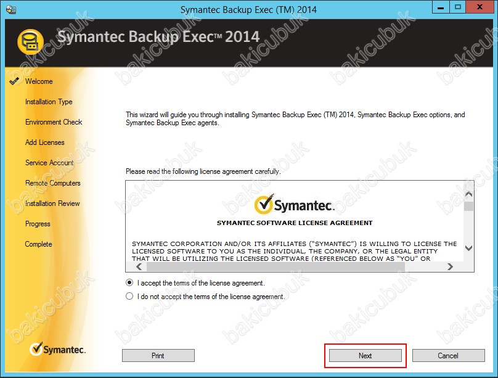Open the Environment Check step
The height and width of the screenshot is (378, 498).
(x=54, y=122)
